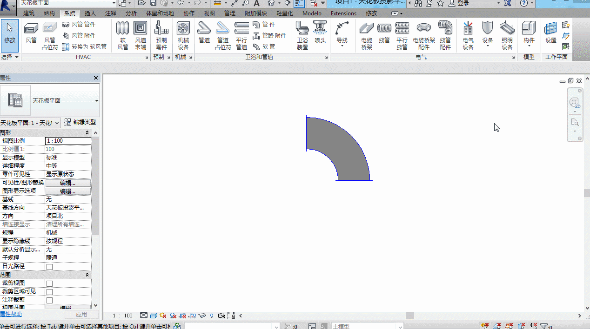Click the 风管 duct tool
This screenshot has width=590, height=329.
31,33
